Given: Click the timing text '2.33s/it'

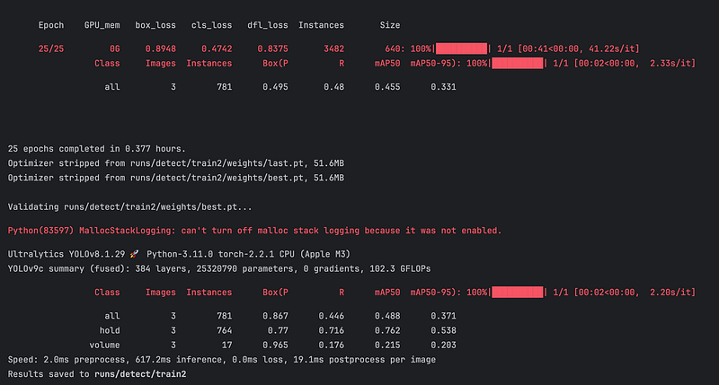Looking at the screenshot, I should (x=672, y=63).
